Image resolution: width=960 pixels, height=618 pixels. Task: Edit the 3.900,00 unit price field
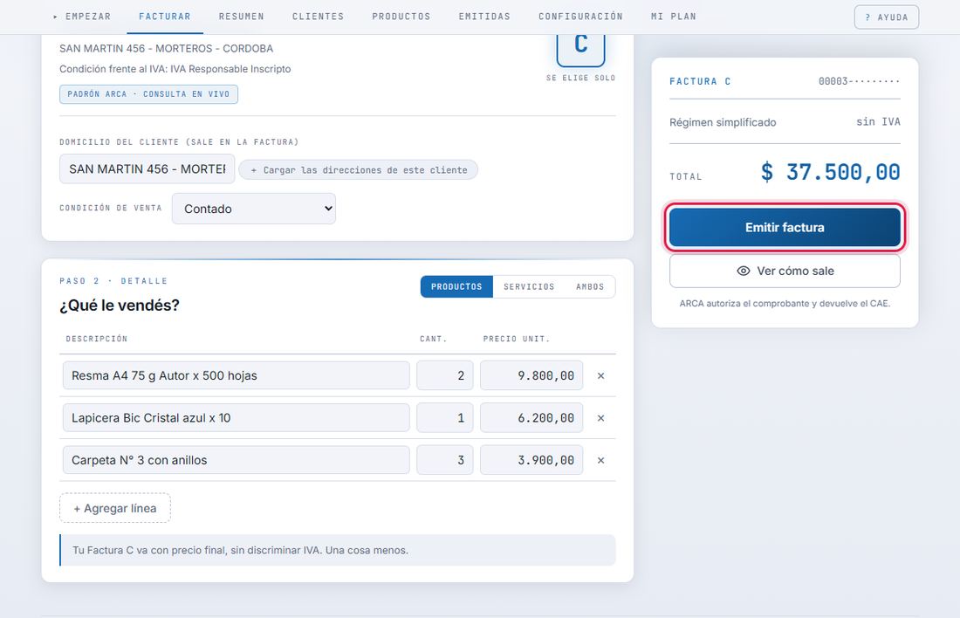(531, 460)
